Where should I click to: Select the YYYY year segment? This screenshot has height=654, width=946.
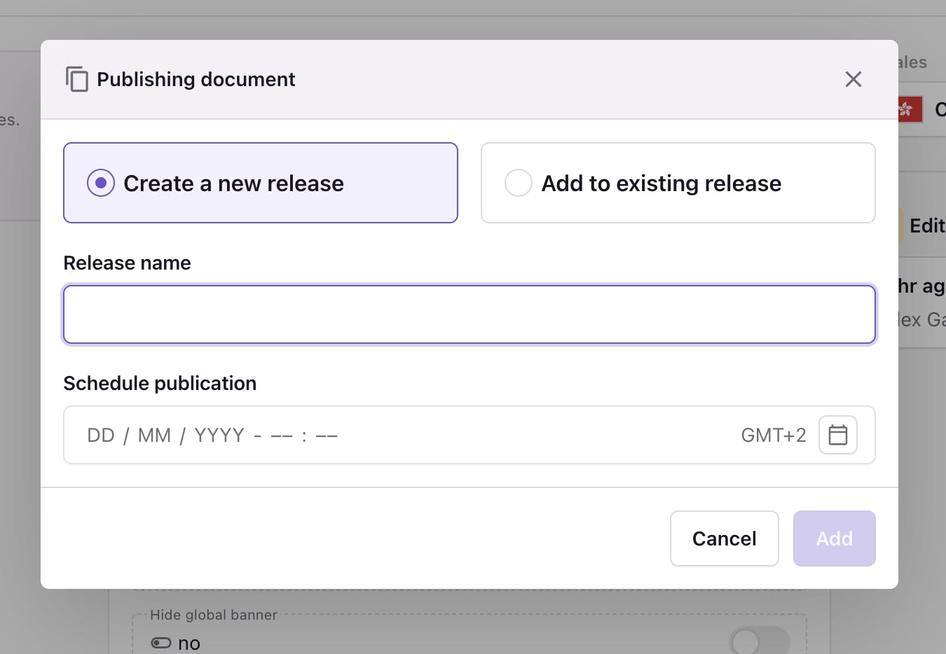coord(219,436)
